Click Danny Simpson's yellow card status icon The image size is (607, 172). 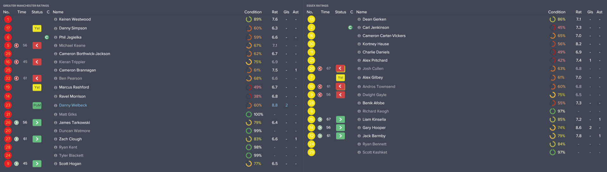coord(37,28)
